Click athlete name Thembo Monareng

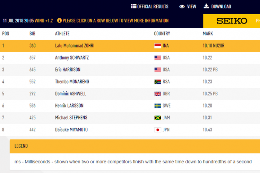coord(71,82)
